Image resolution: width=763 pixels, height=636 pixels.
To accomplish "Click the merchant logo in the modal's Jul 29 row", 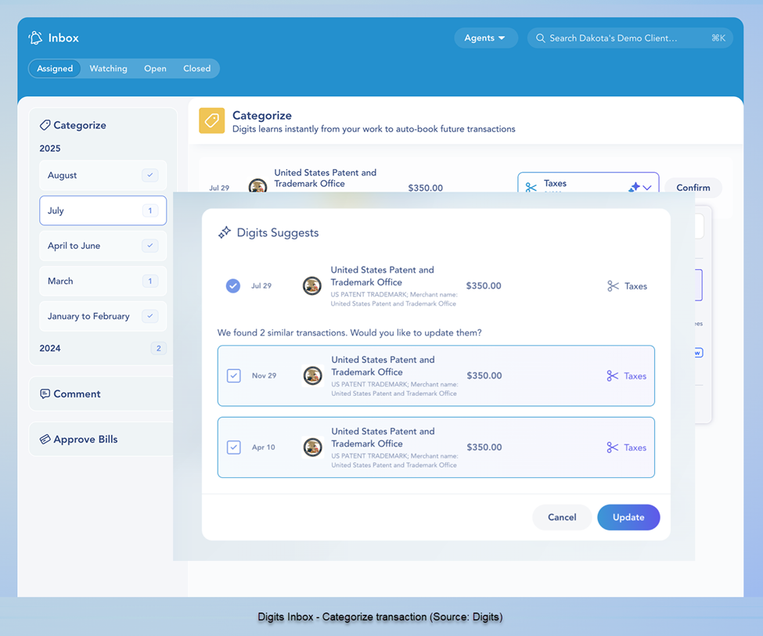I will pyautogui.click(x=312, y=286).
